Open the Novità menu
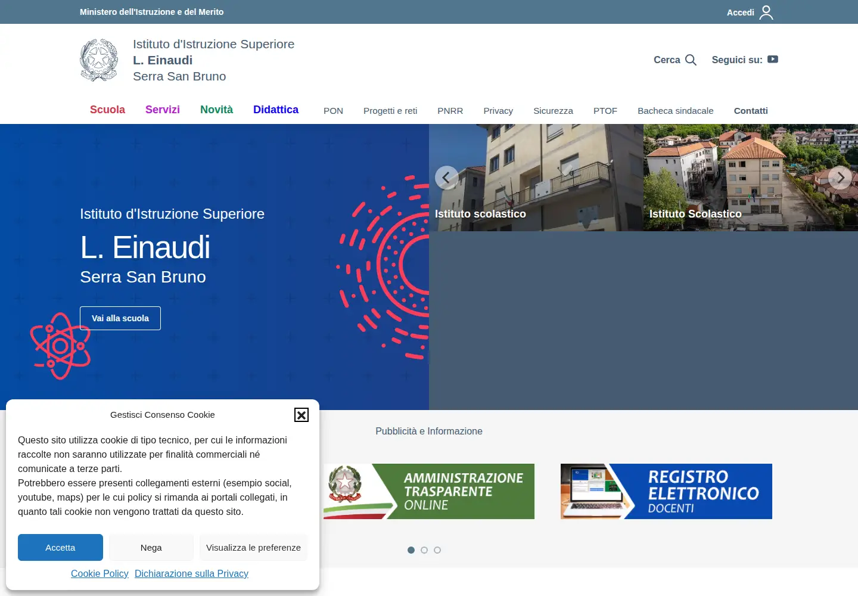The image size is (858, 596). (216, 110)
